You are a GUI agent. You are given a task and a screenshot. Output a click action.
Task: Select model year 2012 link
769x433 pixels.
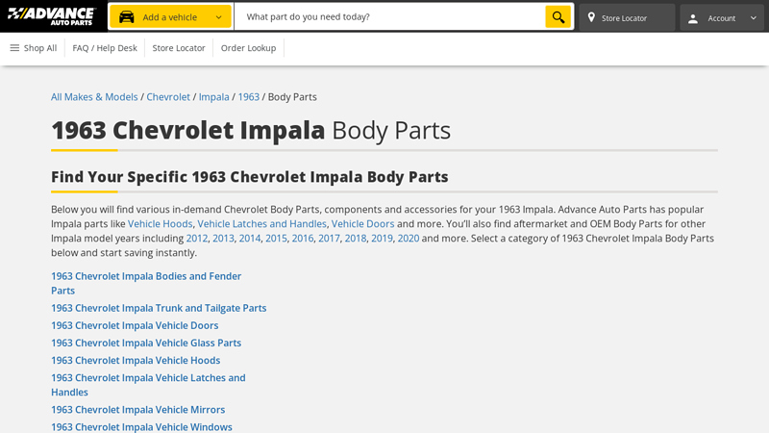[197, 239]
